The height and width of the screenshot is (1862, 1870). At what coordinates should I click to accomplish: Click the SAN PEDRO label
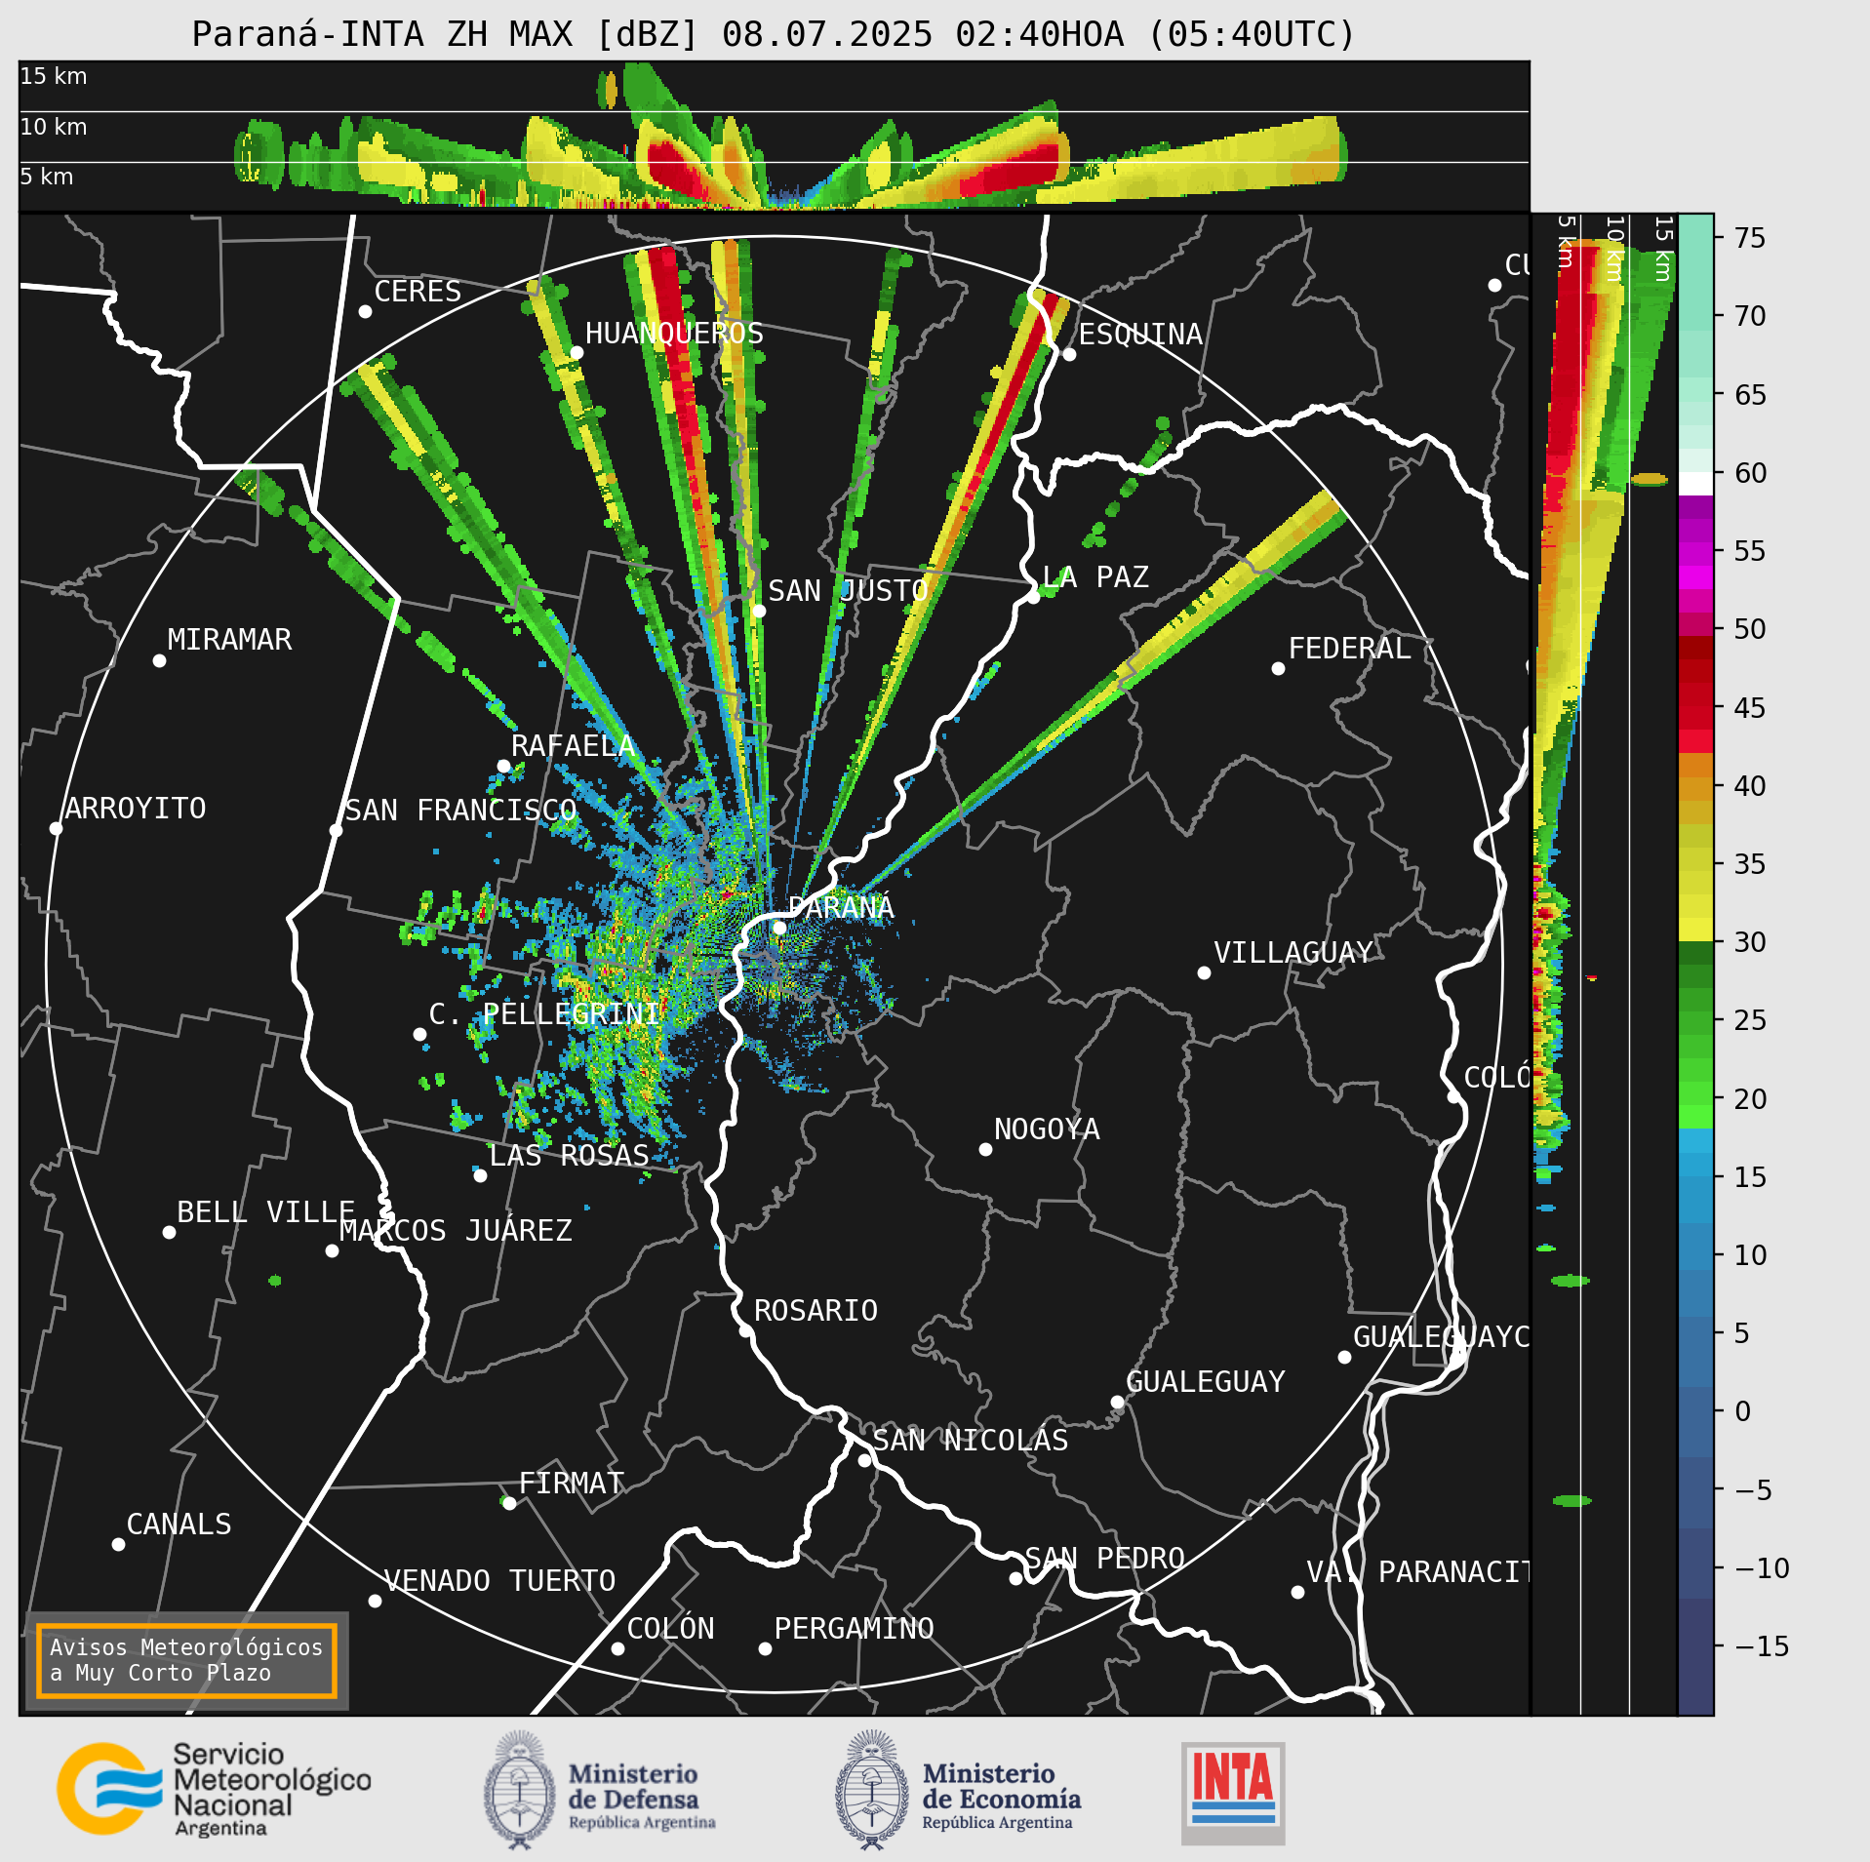(1104, 1559)
